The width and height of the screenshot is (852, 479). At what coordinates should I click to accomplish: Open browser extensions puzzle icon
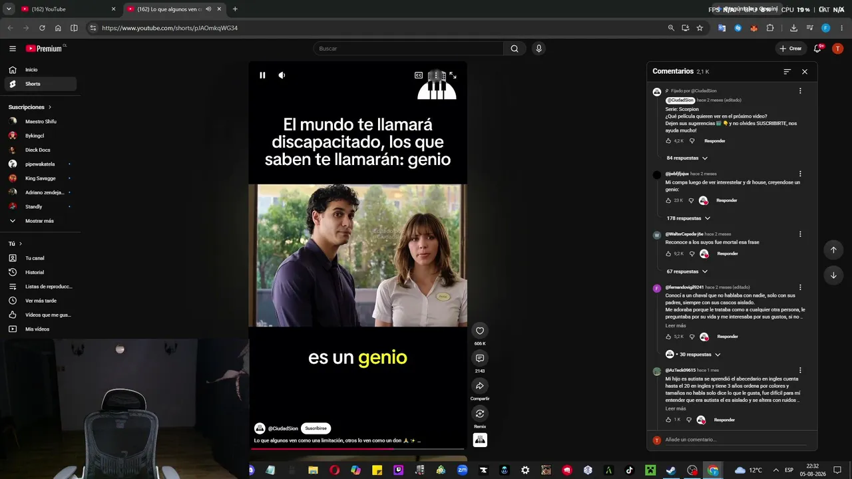click(770, 28)
